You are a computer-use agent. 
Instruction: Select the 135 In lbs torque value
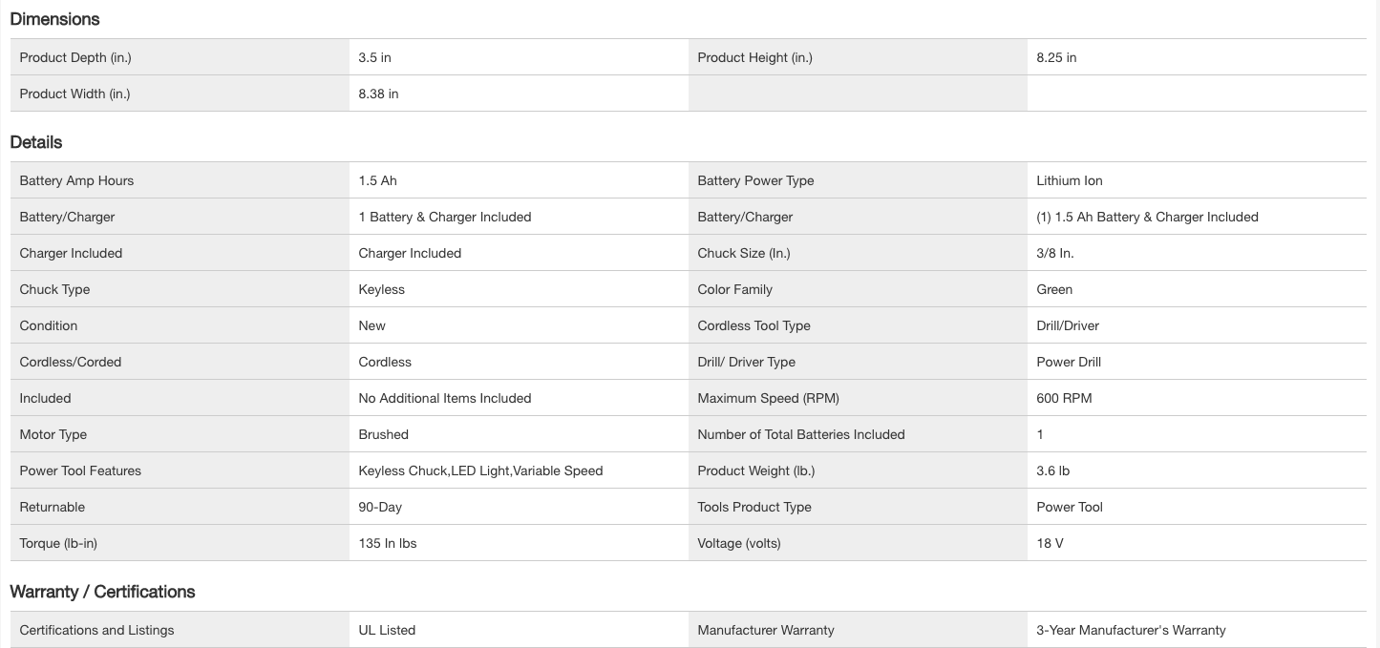(x=388, y=543)
